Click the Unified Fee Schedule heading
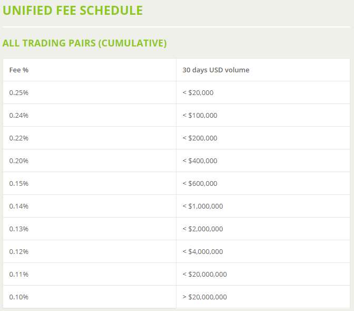This screenshot has width=354, height=311. (x=73, y=11)
